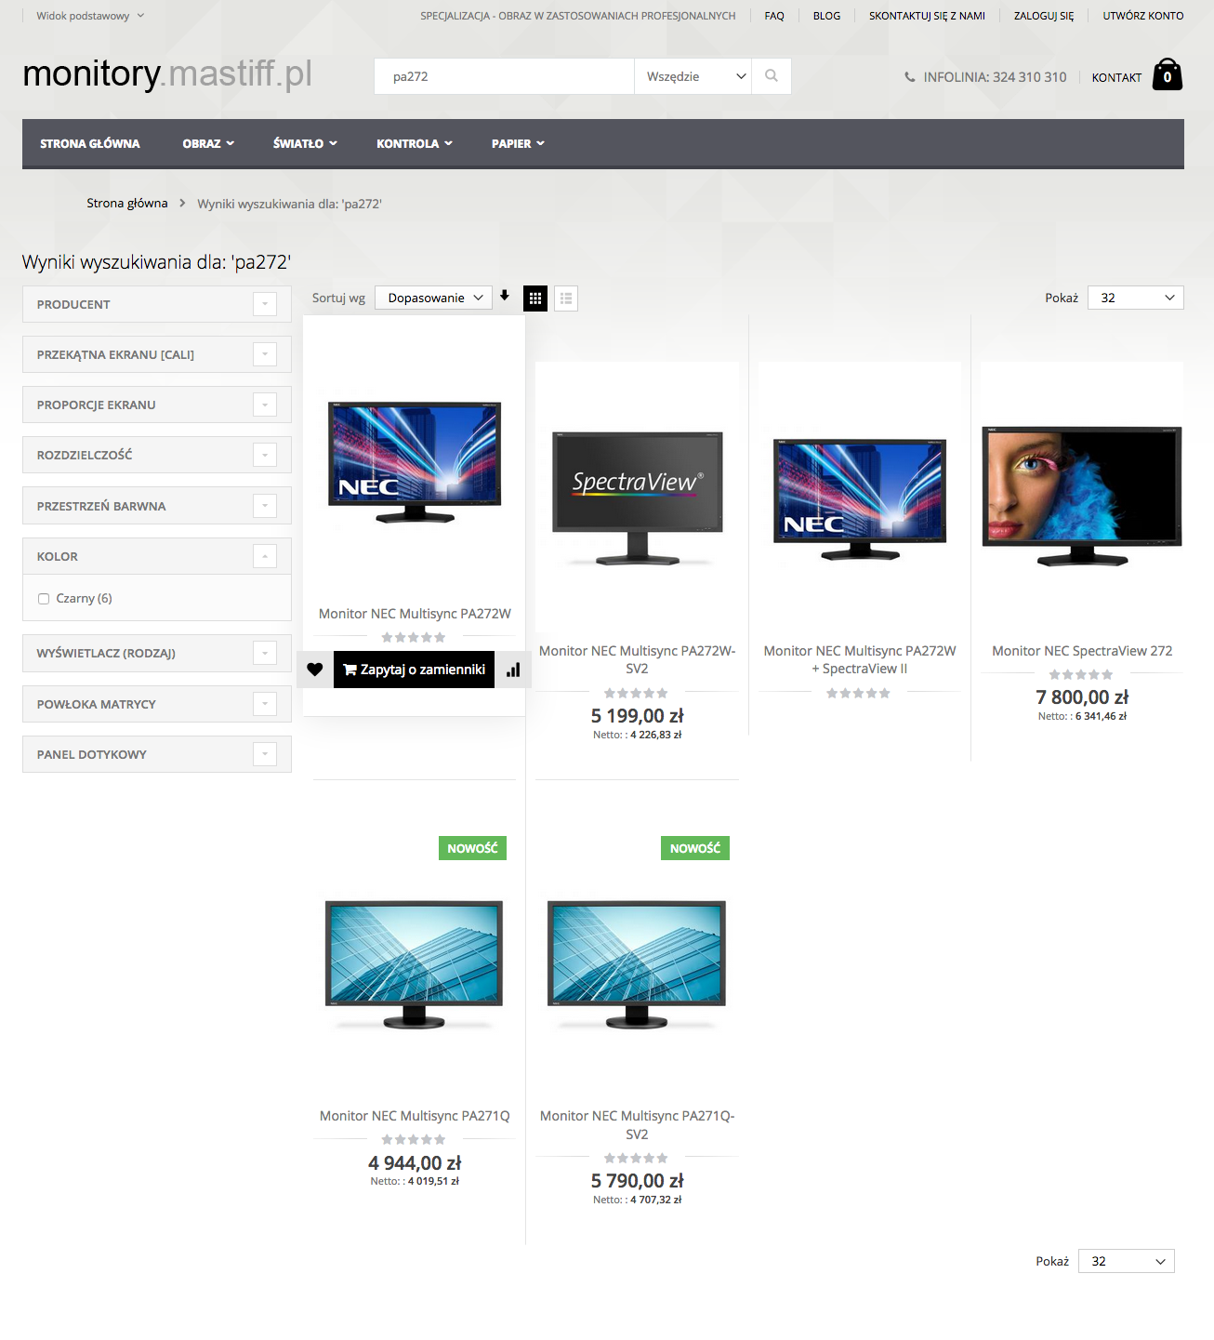The width and height of the screenshot is (1214, 1340).
Task: Click the monitory.mastiff.pl logo
Action: point(167,74)
